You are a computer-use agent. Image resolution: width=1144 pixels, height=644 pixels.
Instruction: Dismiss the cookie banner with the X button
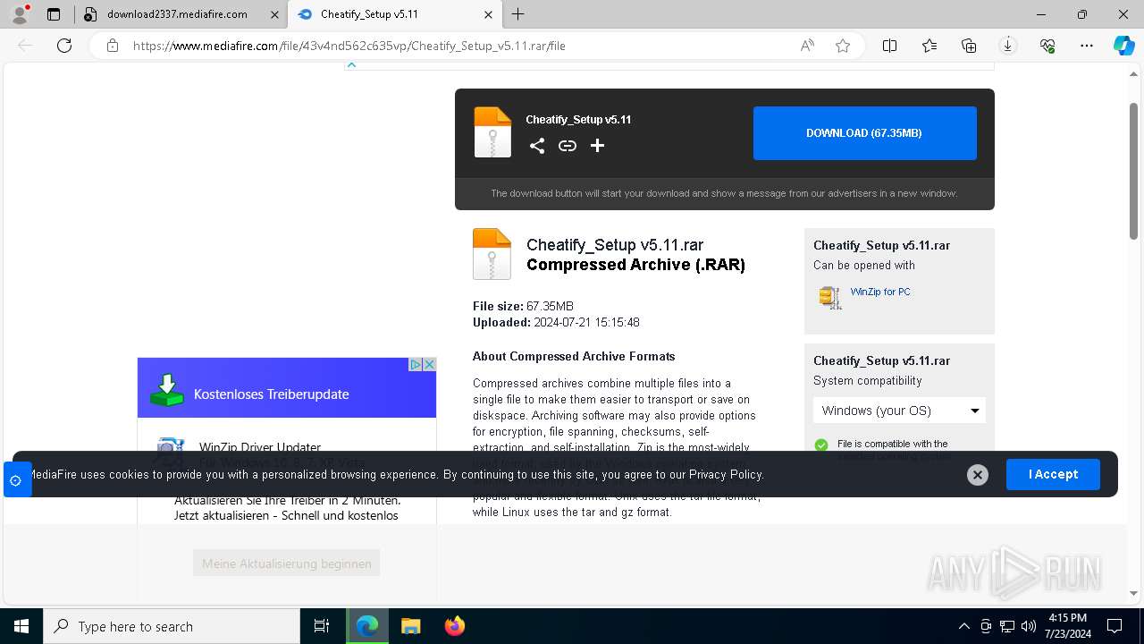(978, 475)
